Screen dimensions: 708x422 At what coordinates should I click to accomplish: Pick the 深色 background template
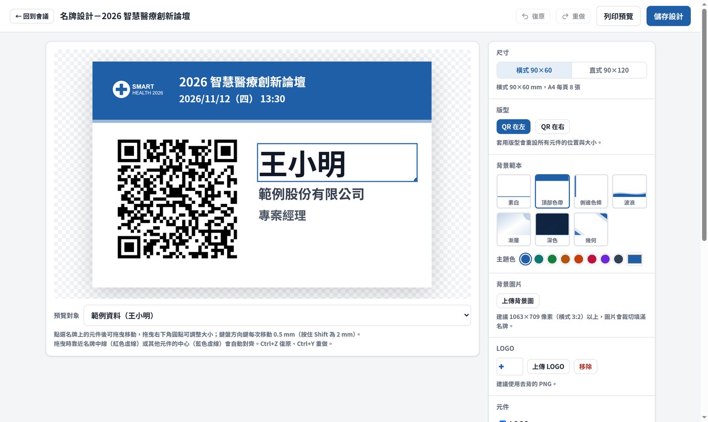[x=552, y=229]
